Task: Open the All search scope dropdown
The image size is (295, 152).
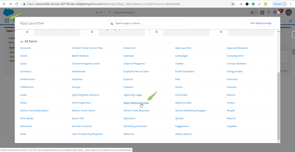Action: (99, 13)
